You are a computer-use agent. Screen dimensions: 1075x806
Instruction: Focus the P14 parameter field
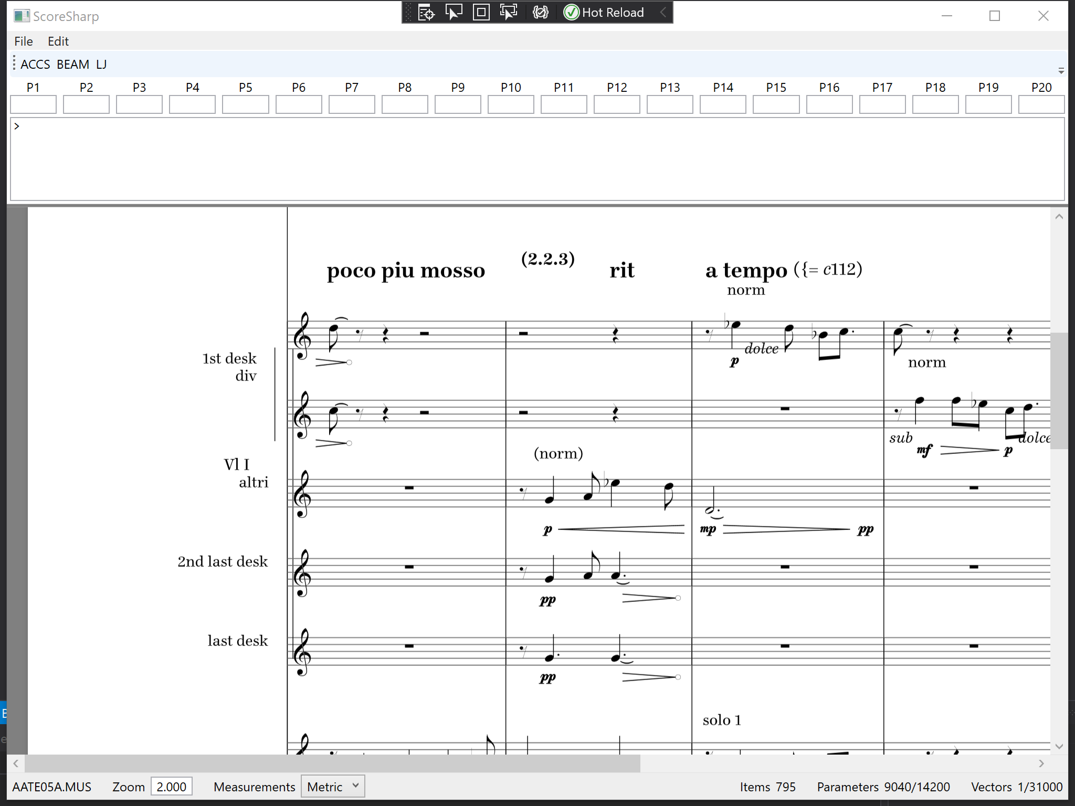pyautogui.click(x=723, y=104)
